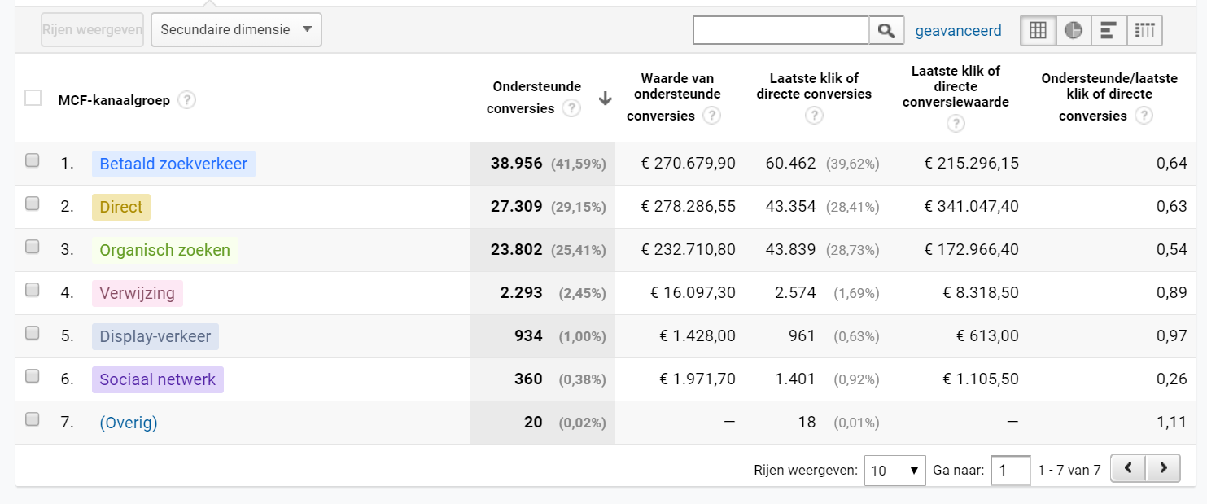Open help icon next to MCF-kanaalgroep
The width and height of the screenshot is (1207, 504).
tap(187, 100)
